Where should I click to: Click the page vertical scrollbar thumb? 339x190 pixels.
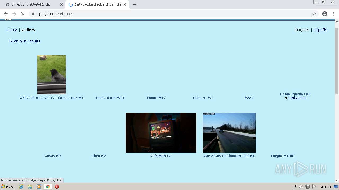(337, 61)
